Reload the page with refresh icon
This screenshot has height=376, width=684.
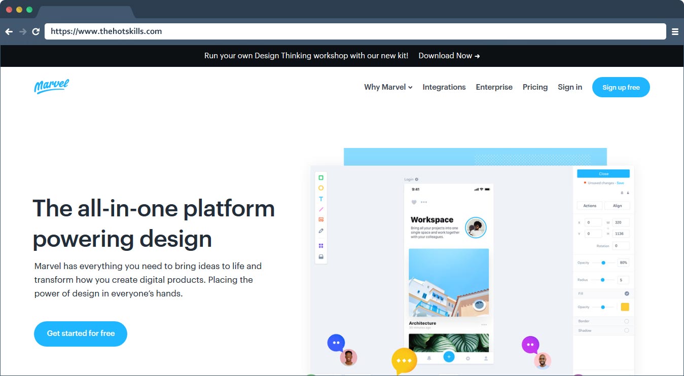tap(36, 31)
